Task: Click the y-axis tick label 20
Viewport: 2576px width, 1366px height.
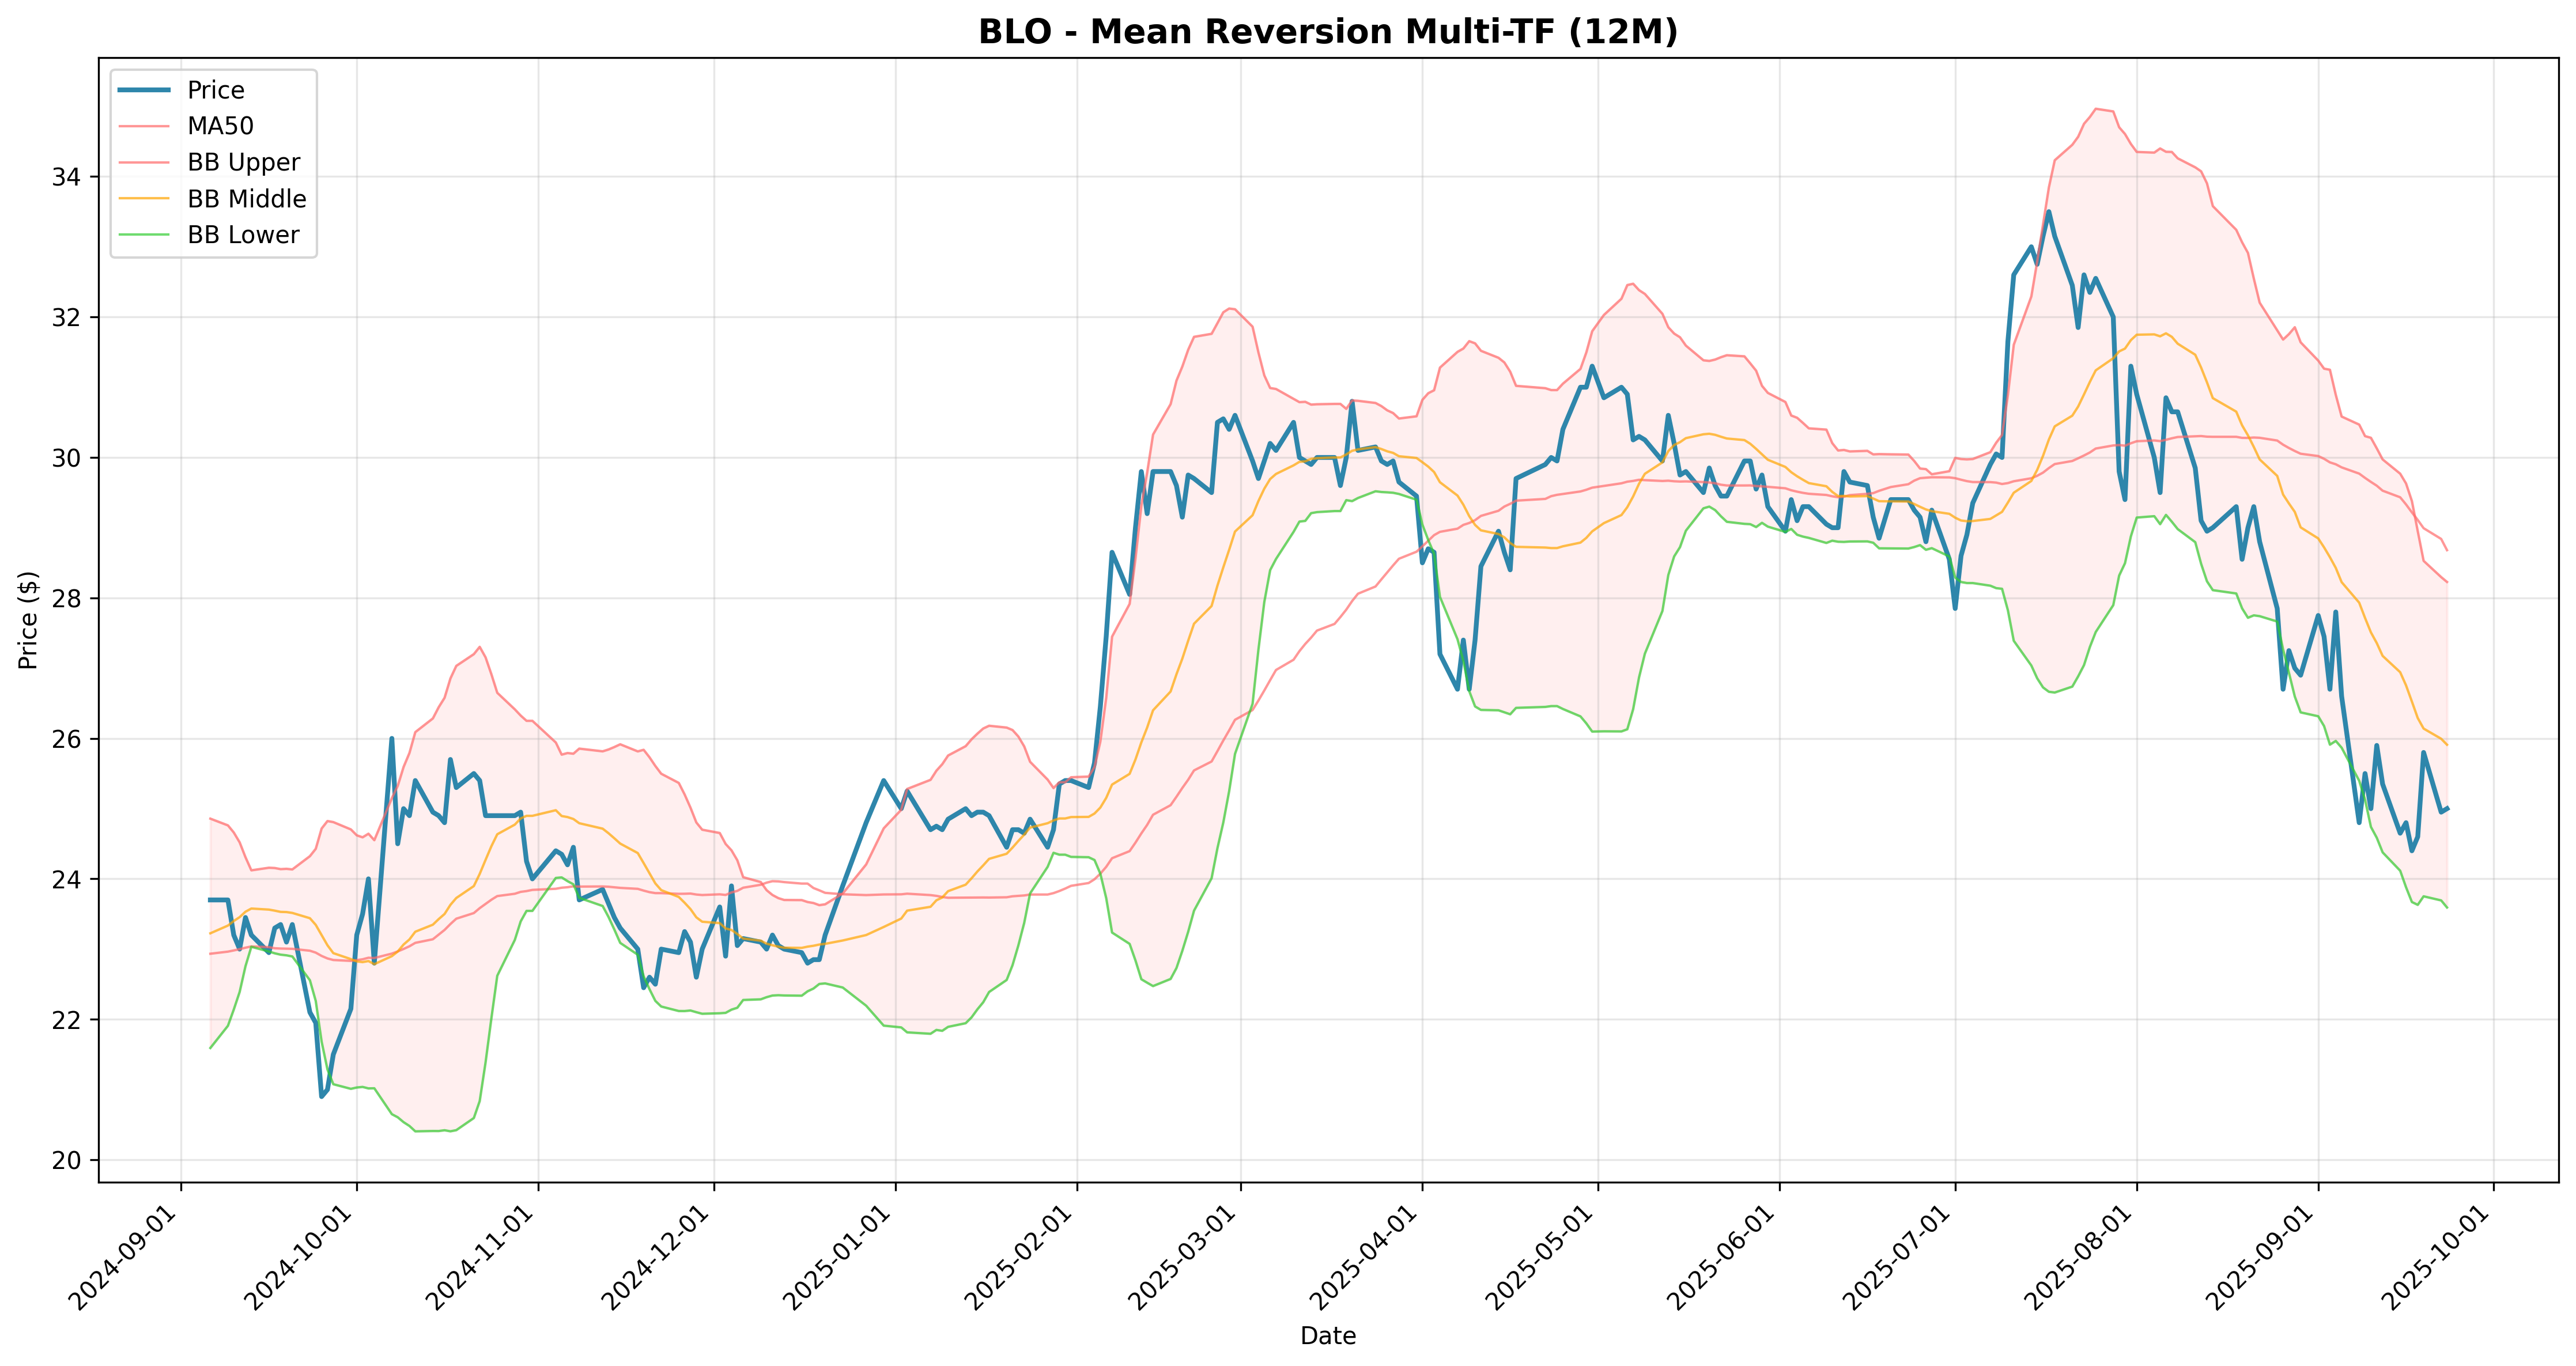Action: pos(67,1160)
